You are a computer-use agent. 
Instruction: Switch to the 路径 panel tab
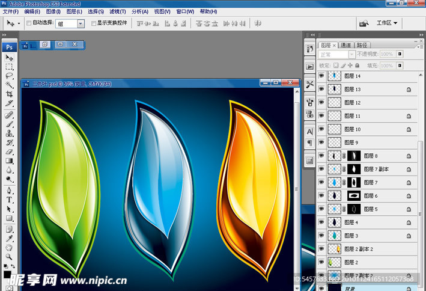(x=362, y=45)
